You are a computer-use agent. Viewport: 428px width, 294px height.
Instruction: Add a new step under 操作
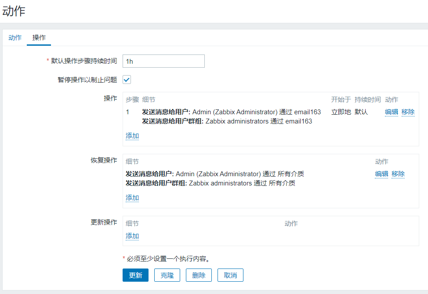coord(132,136)
